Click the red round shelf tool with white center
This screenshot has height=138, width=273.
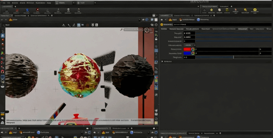click(x=38, y=10)
